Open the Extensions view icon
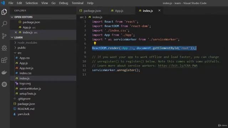This screenshot has height=128, width=228. 4,60
